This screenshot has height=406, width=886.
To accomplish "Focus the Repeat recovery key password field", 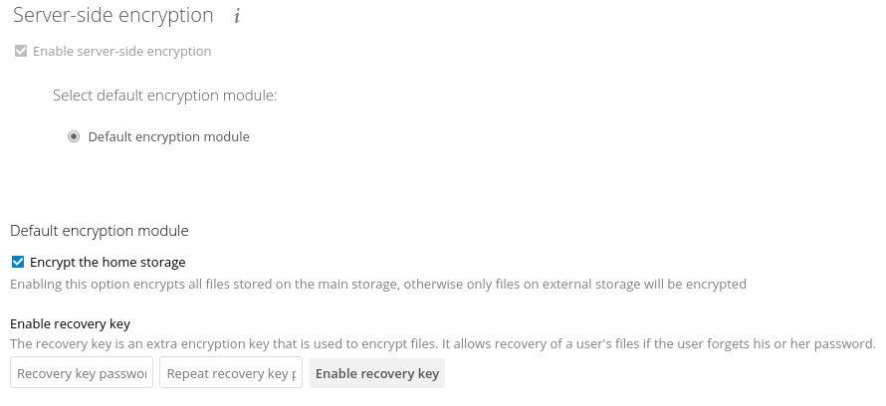I will pos(231,373).
